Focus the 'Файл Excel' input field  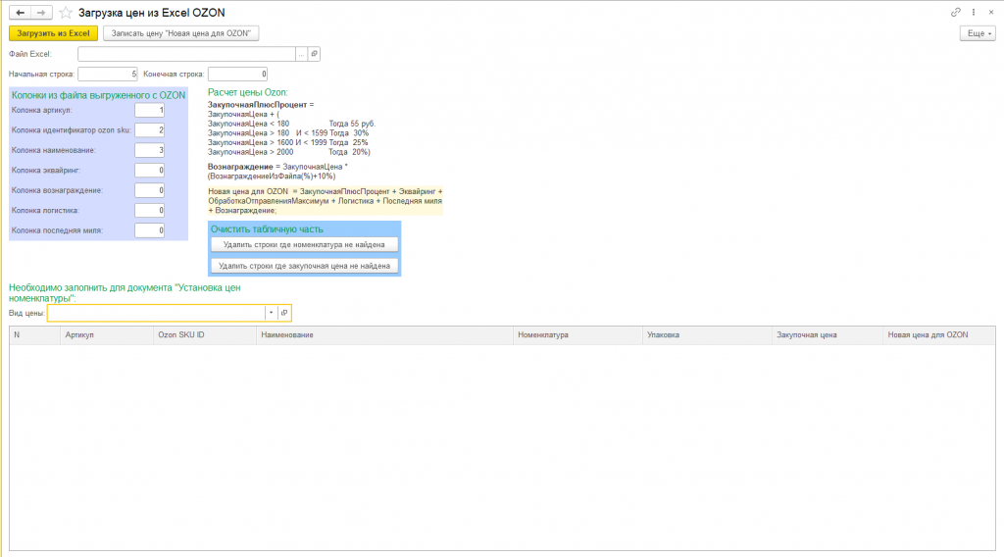tap(186, 54)
